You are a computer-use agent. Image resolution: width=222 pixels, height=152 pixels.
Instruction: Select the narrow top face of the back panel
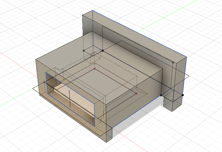[134, 37]
